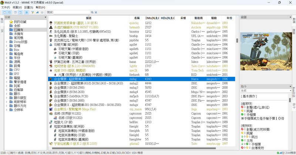Click icon of 永遠的蝙蝠俠 row

[x=51, y=27]
